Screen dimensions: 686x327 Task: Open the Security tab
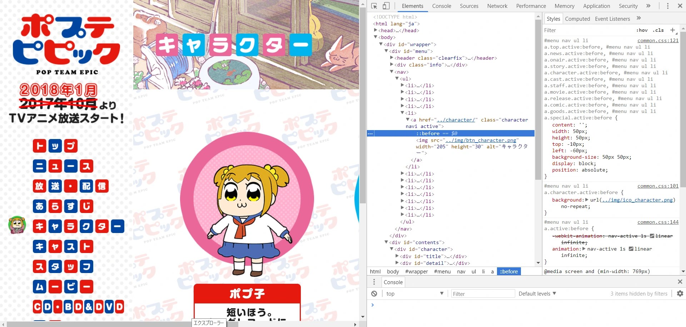point(628,6)
